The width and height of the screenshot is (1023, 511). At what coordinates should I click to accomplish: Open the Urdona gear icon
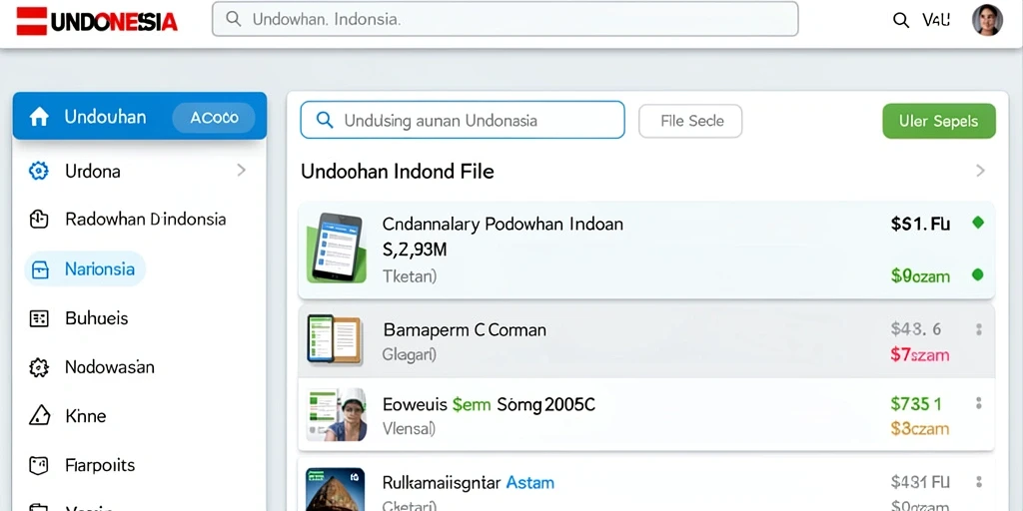[39, 172]
